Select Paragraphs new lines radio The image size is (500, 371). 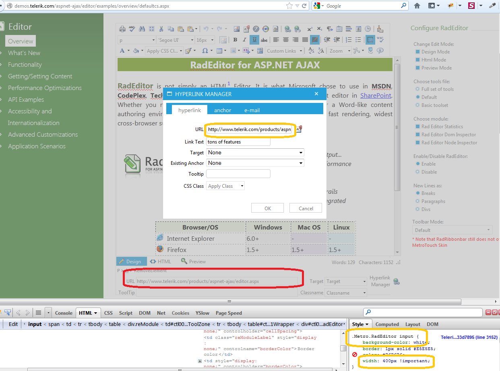(x=418, y=201)
